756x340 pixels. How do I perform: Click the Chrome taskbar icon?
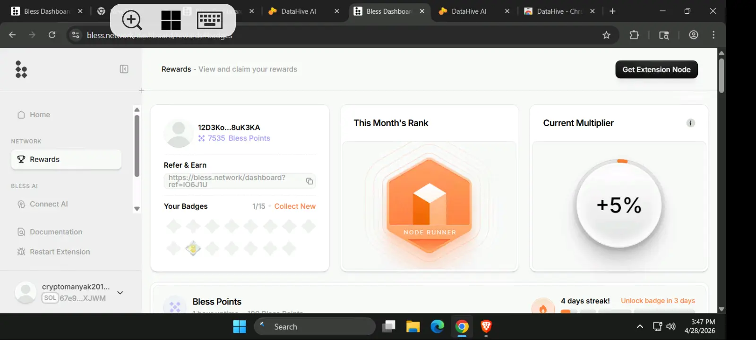point(462,326)
